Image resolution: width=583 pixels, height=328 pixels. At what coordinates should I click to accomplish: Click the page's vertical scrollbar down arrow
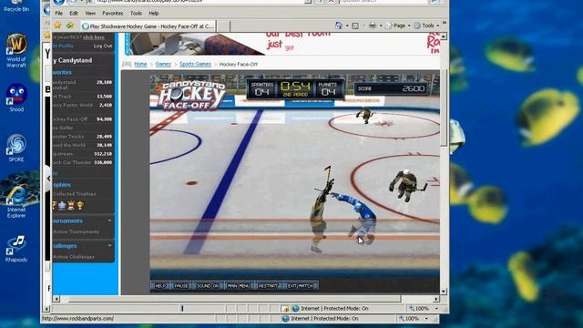pyautogui.click(x=444, y=292)
